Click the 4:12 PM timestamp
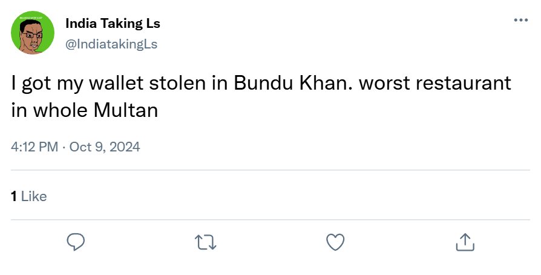 pos(34,147)
